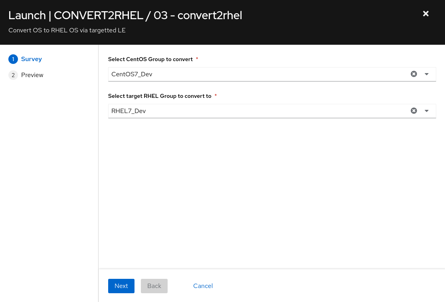Clear the RHEL7_Dev selection
445x302 pixels.
[x=414, y=111]
